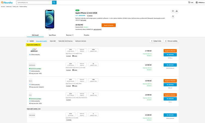
Task: Click the Dárek gift badge in Mobil Pohotovost offer
Action: tap(75, 70)
